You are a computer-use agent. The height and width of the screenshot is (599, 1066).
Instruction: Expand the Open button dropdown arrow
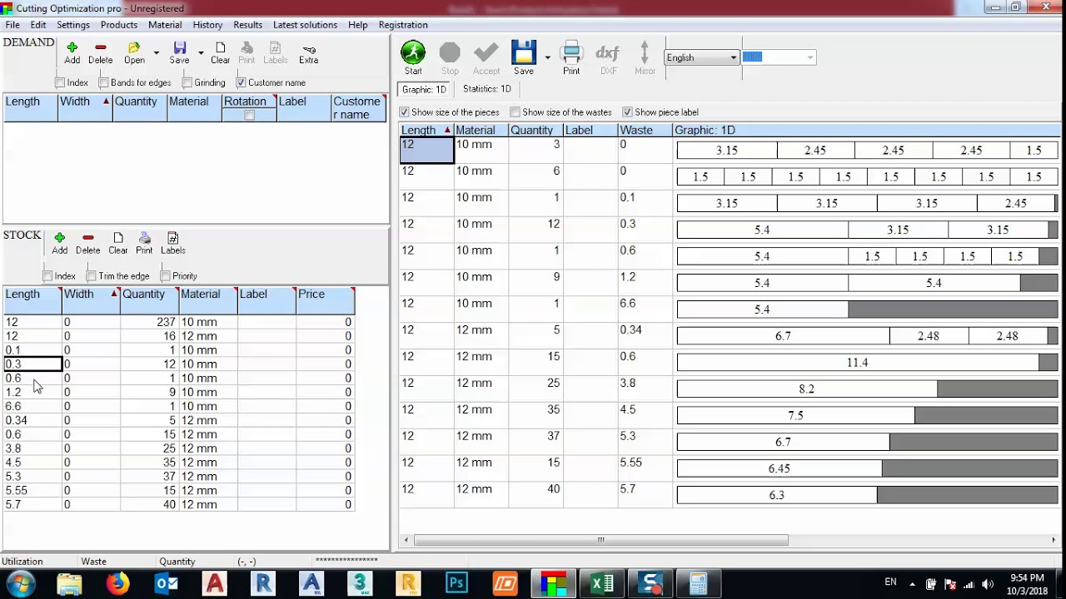[x=156, y=52]
